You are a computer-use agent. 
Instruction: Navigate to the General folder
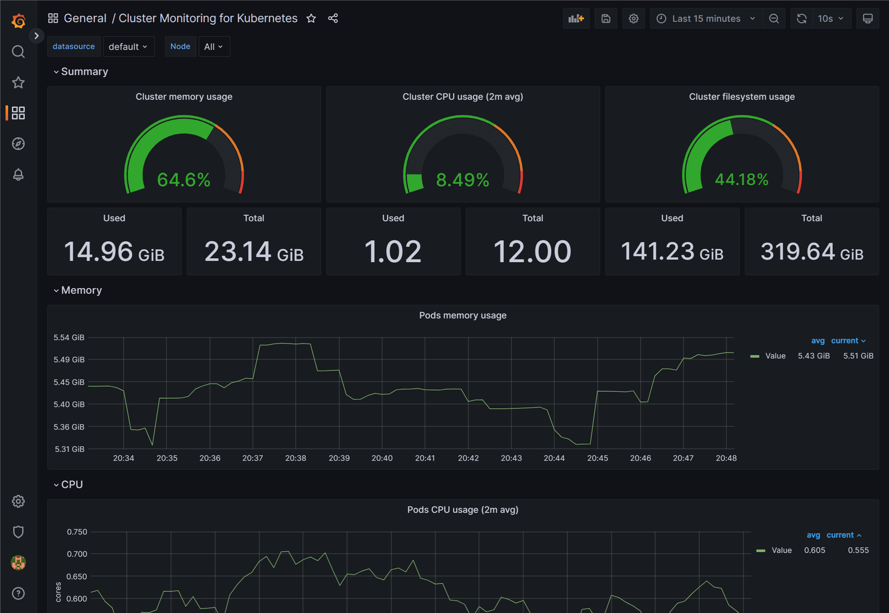click(85, 18)
